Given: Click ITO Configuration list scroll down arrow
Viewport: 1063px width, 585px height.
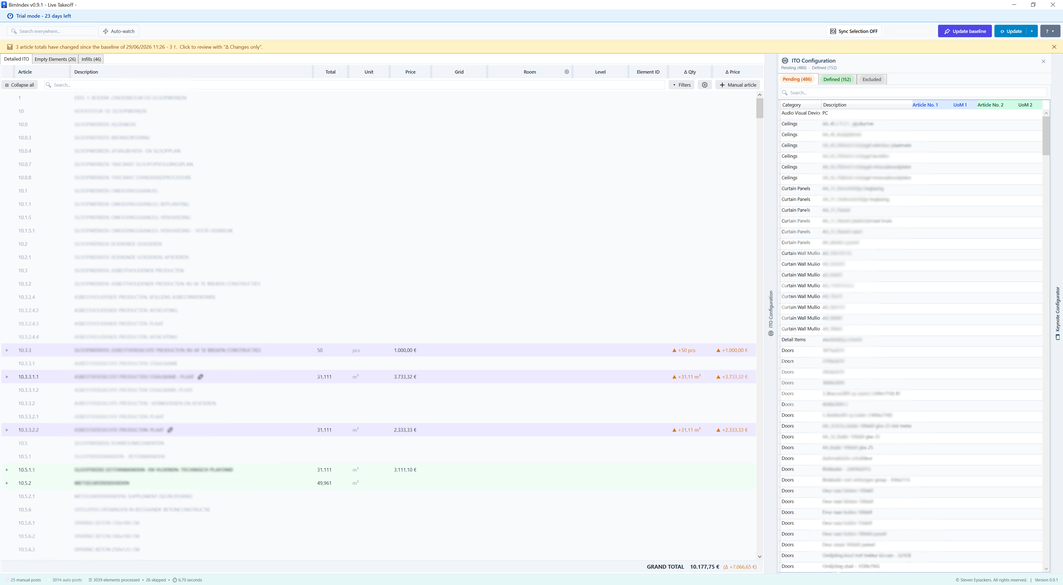Looking at the screenshot, I should click(1046, 568).
